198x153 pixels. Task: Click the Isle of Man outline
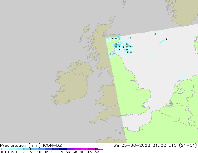100,75
